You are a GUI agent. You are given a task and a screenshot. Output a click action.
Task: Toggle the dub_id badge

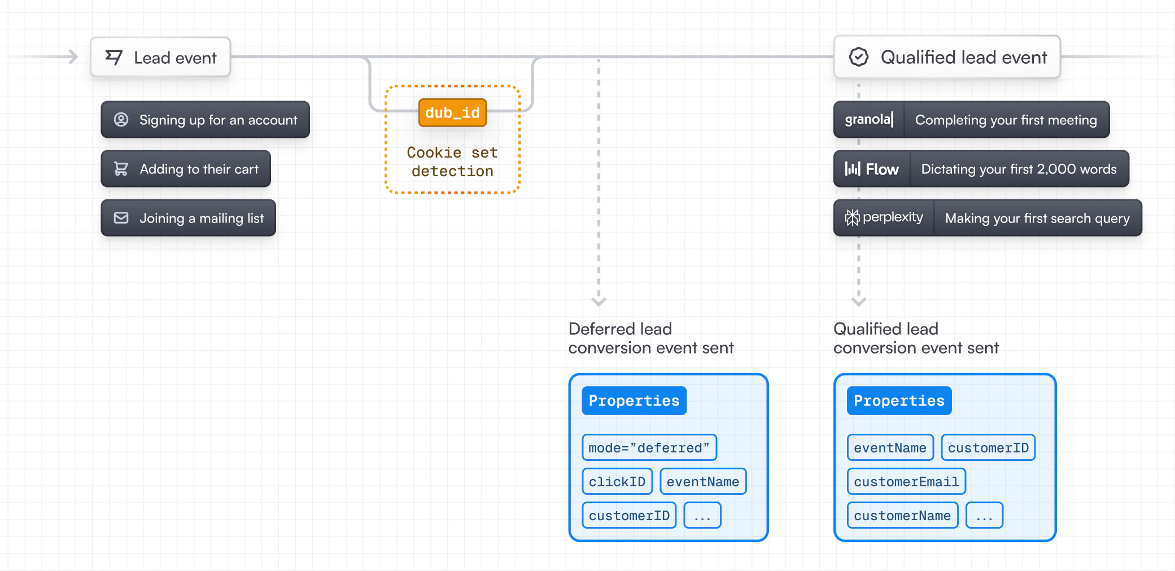[x=452, y=112]
